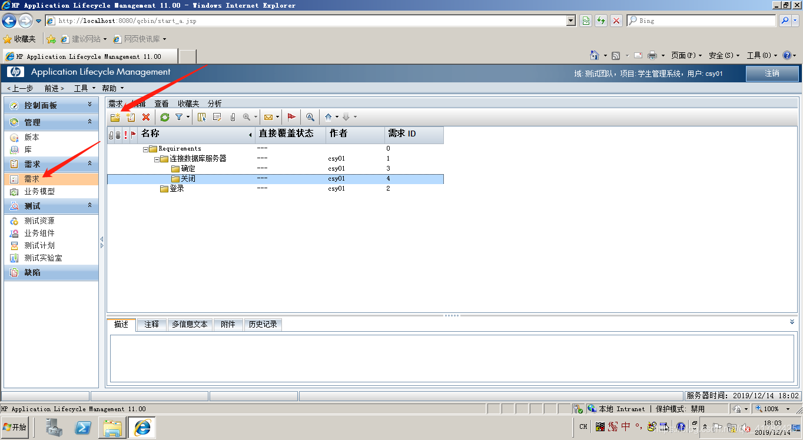Click the Send by E-mail envelope icon
This screenshot has height=440, width=803.
(x=268, y=117)
